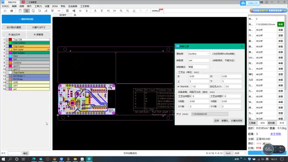
Task: Open the Outline source layer dropdown
Action: (x=199, y=54)
